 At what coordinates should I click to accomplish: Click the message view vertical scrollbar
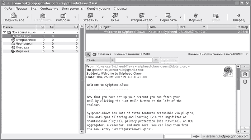238,99
